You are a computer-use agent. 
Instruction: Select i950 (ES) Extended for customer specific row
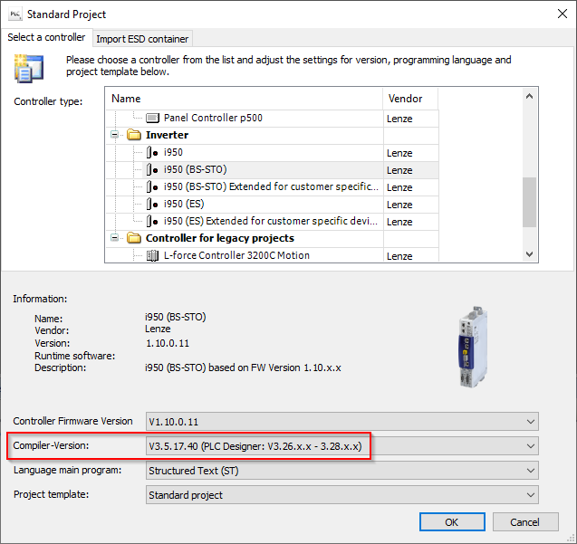[273, 221]
